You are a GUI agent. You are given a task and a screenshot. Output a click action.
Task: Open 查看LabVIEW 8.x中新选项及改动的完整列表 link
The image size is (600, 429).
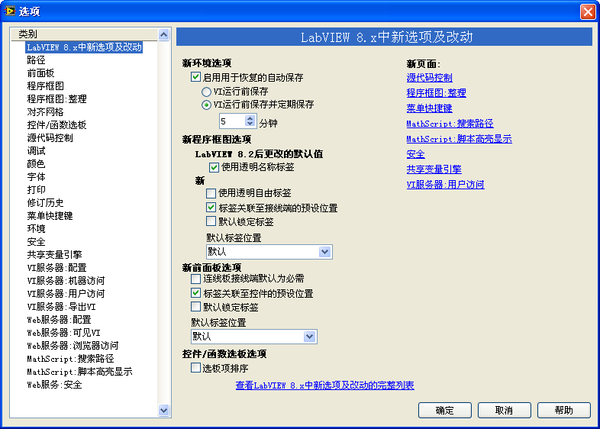tap(325, 385)
